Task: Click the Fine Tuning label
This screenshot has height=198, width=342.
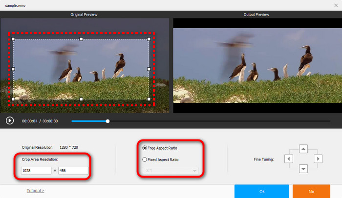Action: pos(263,159)
